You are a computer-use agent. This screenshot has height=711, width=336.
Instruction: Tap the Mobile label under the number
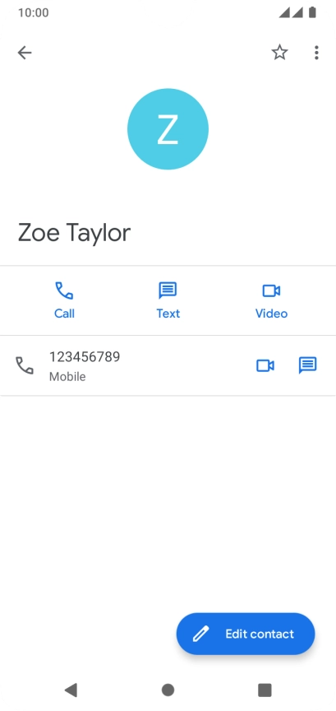click(x=67, y=377)
